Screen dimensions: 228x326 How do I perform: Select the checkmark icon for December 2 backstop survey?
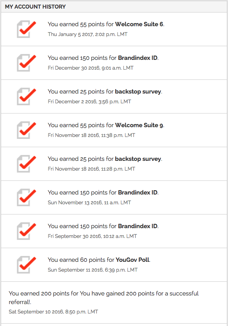pos(26,96)
